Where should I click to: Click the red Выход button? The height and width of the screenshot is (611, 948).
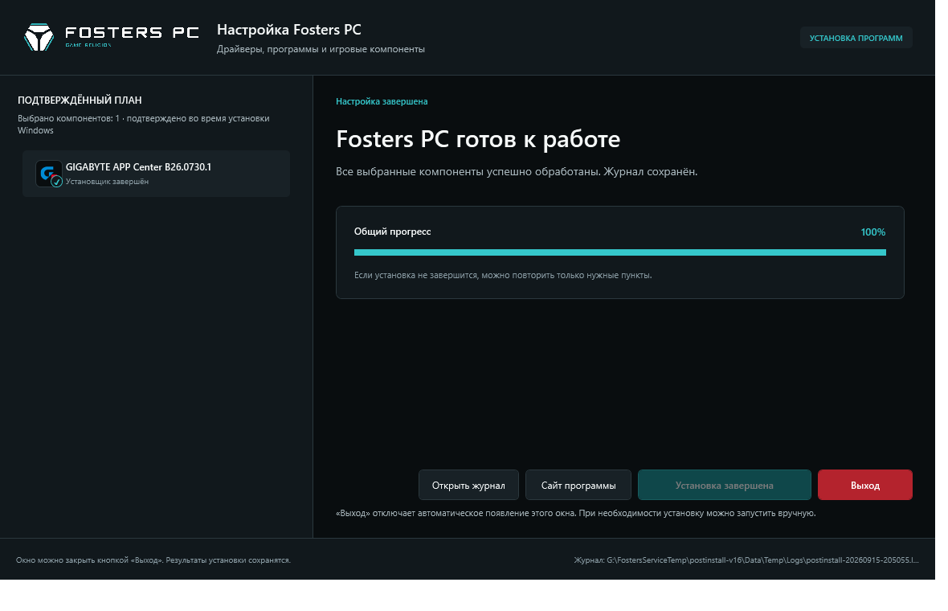pyautogui.click(x=864, y=485)
